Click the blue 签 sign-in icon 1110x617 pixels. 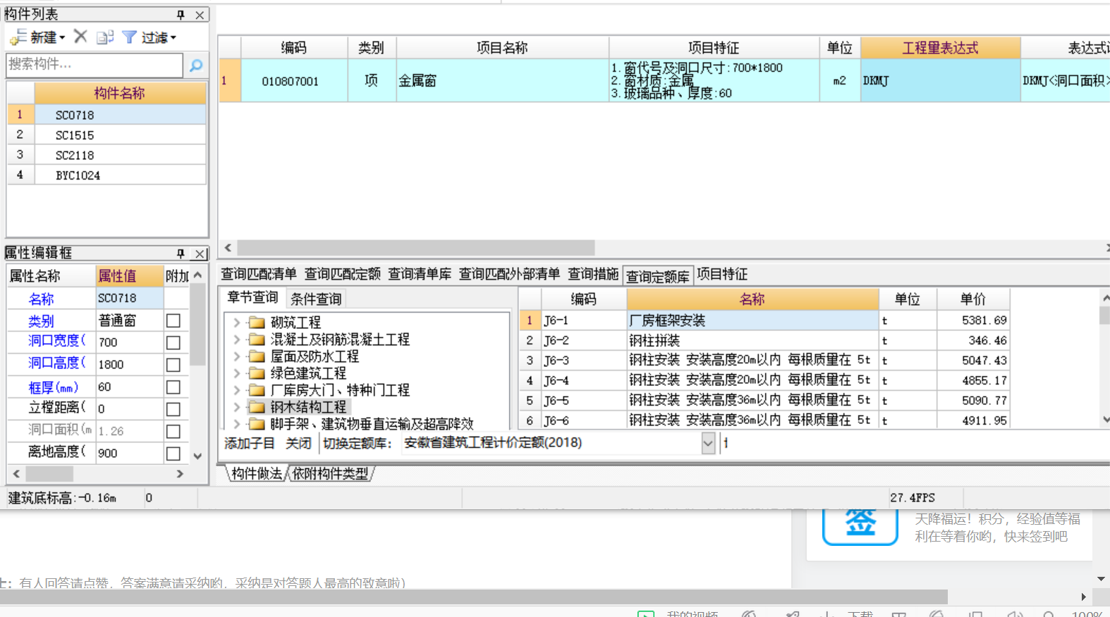pos(860,525)
